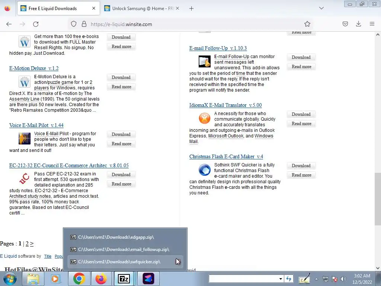Switch to the Unlock Samsung @ Home tab

pyautogui.click(x=142, y=9)
